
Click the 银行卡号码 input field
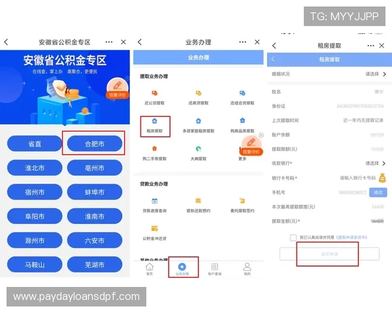(357, 178)
